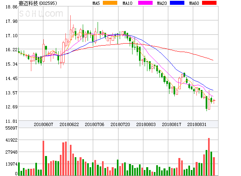
Task: Select the MA5 legend label
Action: click(x=96, y=3)
